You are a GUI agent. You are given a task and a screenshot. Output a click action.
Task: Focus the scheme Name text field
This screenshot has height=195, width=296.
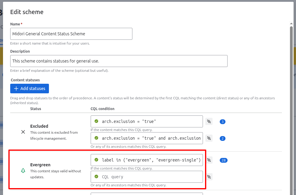click(71, 34)
